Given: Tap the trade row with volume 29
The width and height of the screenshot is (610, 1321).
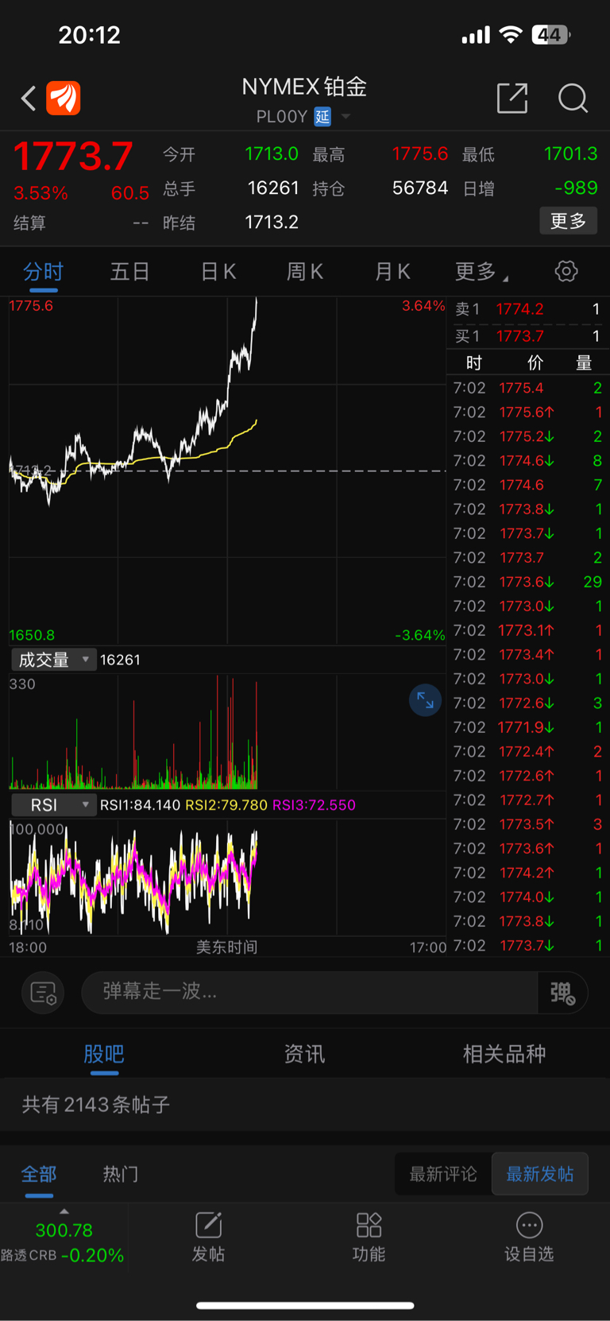Looking at the screenshot, I should click(527, 582).
